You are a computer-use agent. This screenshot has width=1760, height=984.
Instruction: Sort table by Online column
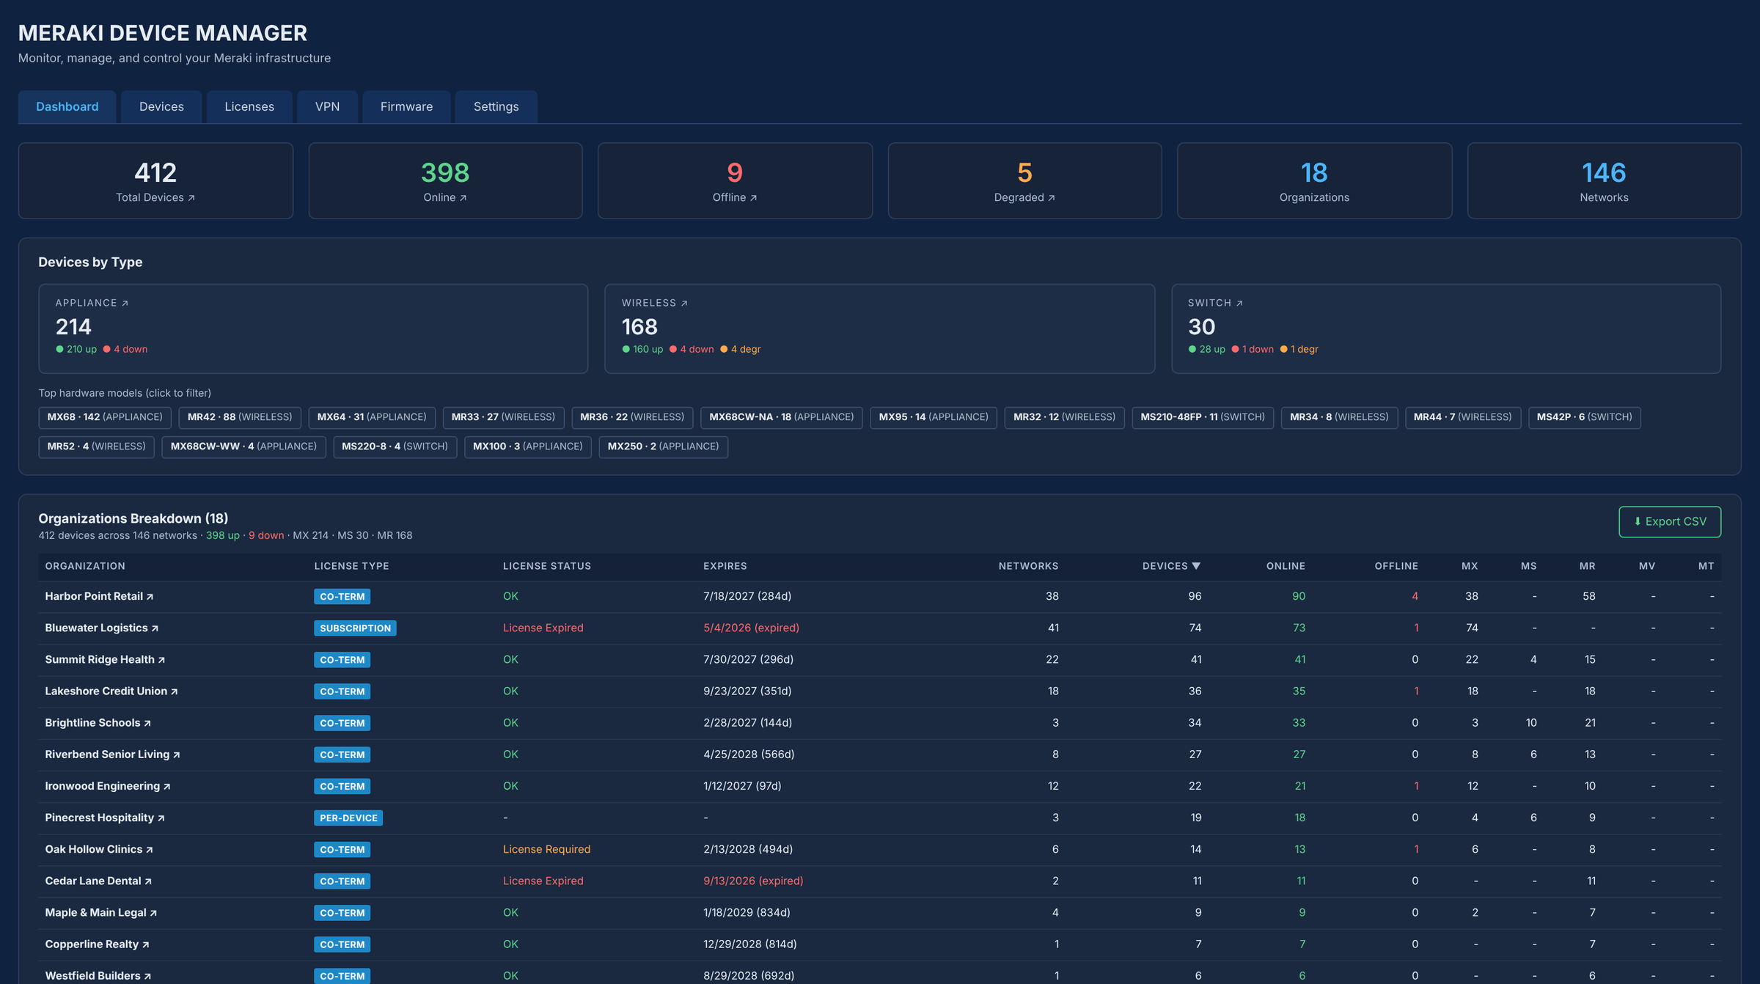click(1286, 566)
